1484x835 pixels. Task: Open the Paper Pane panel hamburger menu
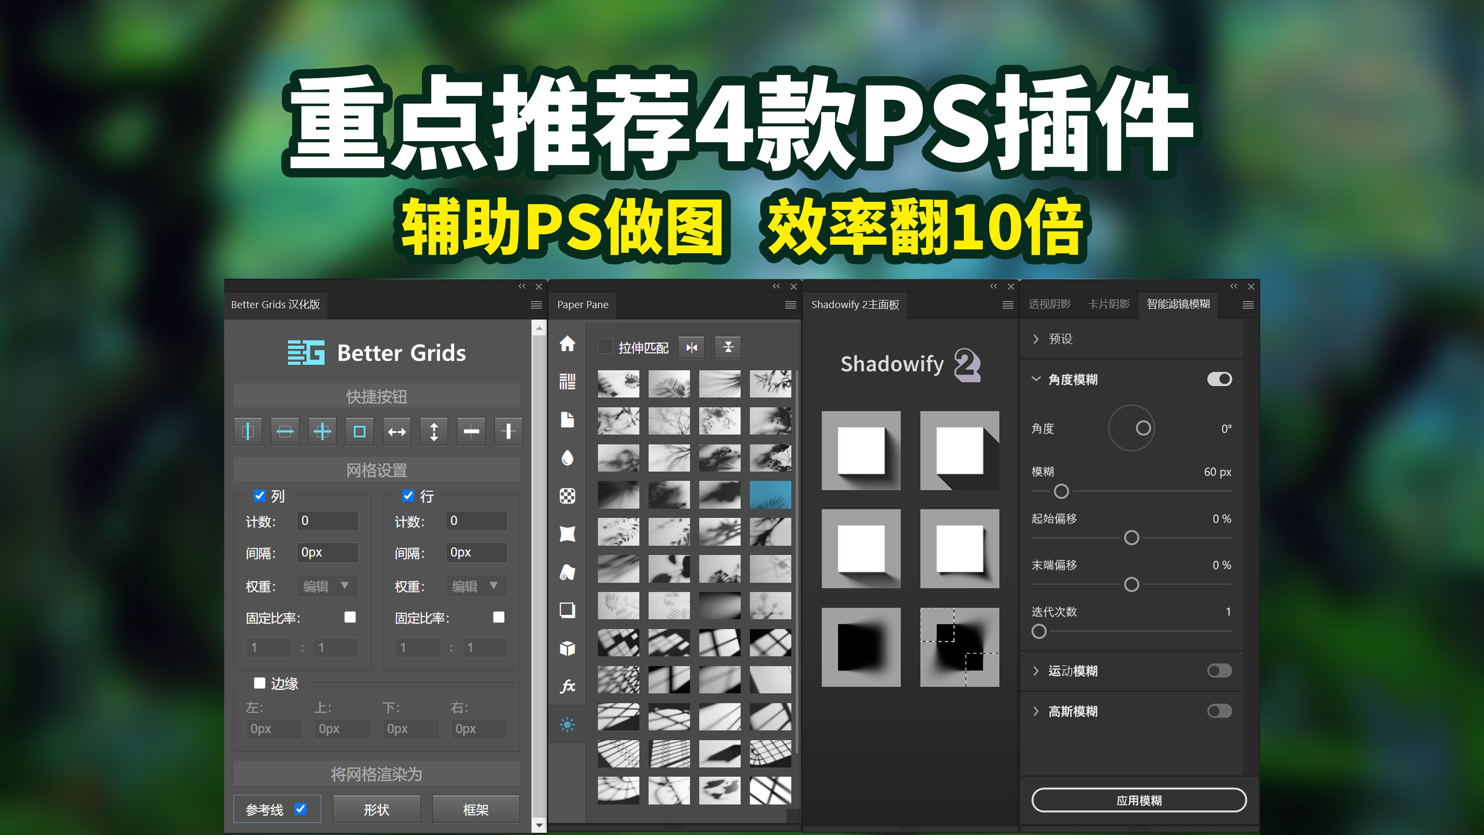[790, 305]
